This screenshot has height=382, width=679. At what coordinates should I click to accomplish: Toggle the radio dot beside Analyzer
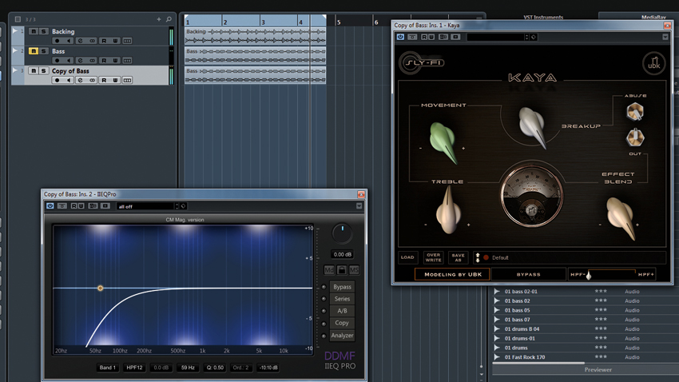click(324, 336)
